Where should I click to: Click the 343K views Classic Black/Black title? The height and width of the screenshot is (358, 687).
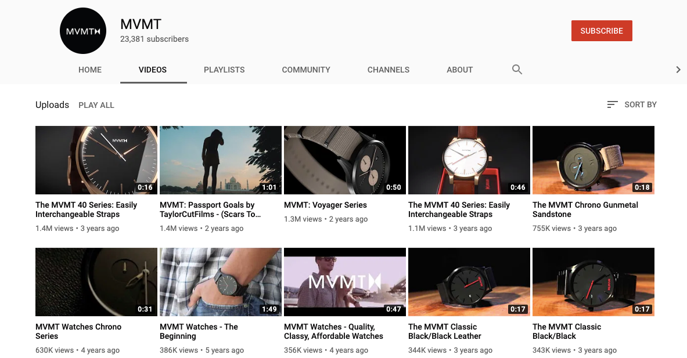[567, 331]
